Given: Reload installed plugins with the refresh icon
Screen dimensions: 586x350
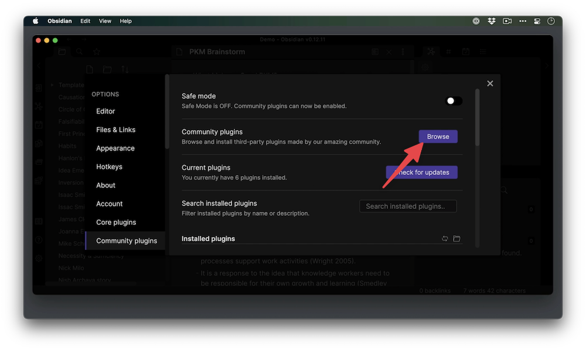Looking at the screenshot, I should pyautogui.click(x=445, y=238).
